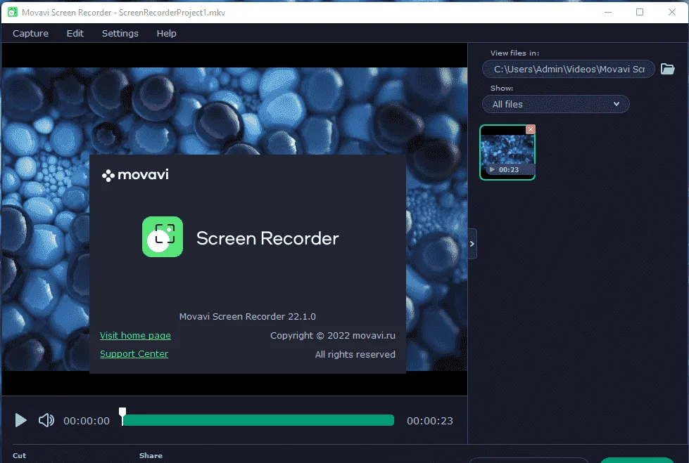
Task: Click the dropdown arrow in the Show filter
Action: point(616,104)
